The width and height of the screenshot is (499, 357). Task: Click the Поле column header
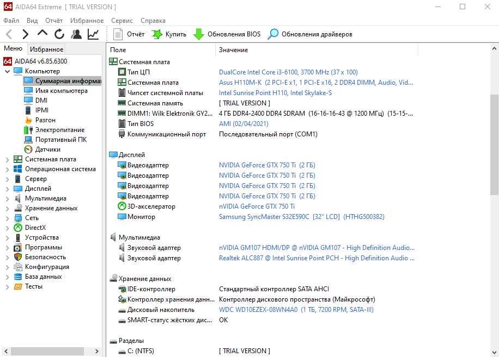(162, 50)
